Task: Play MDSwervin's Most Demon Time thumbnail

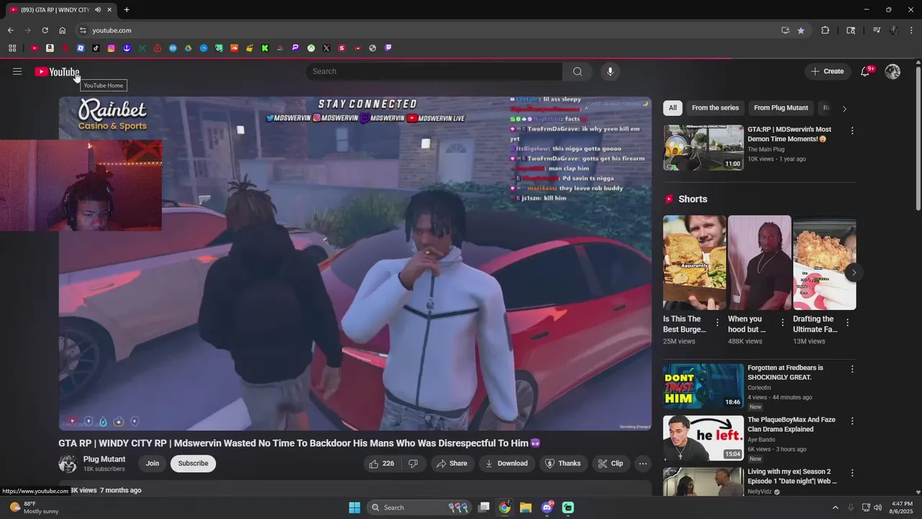Action: click(x=703, y=148)
